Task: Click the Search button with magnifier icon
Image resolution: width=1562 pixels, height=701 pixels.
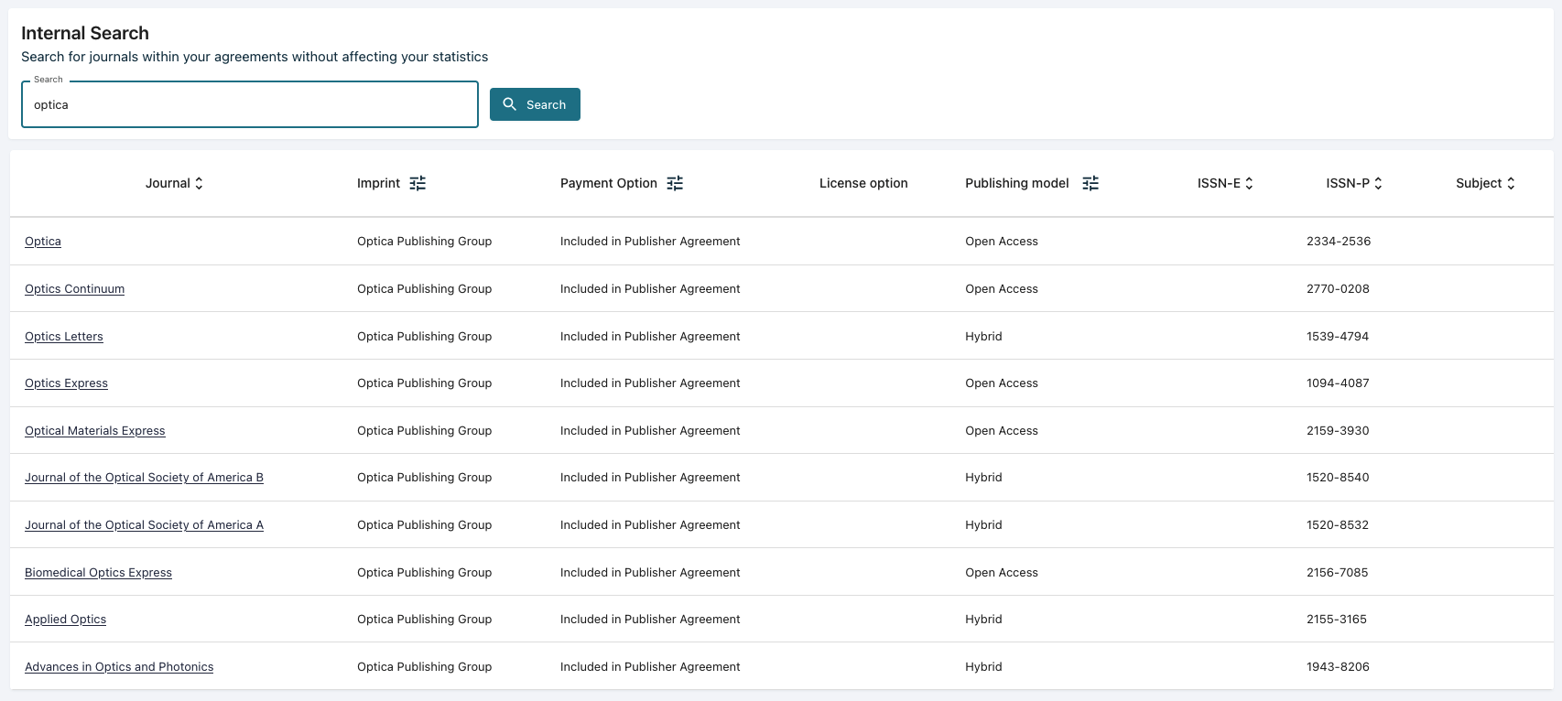Action: (535, 104)
